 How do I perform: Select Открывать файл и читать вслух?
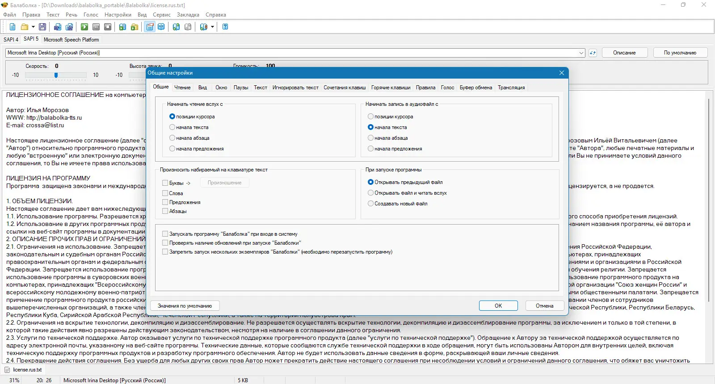point(370,193)
